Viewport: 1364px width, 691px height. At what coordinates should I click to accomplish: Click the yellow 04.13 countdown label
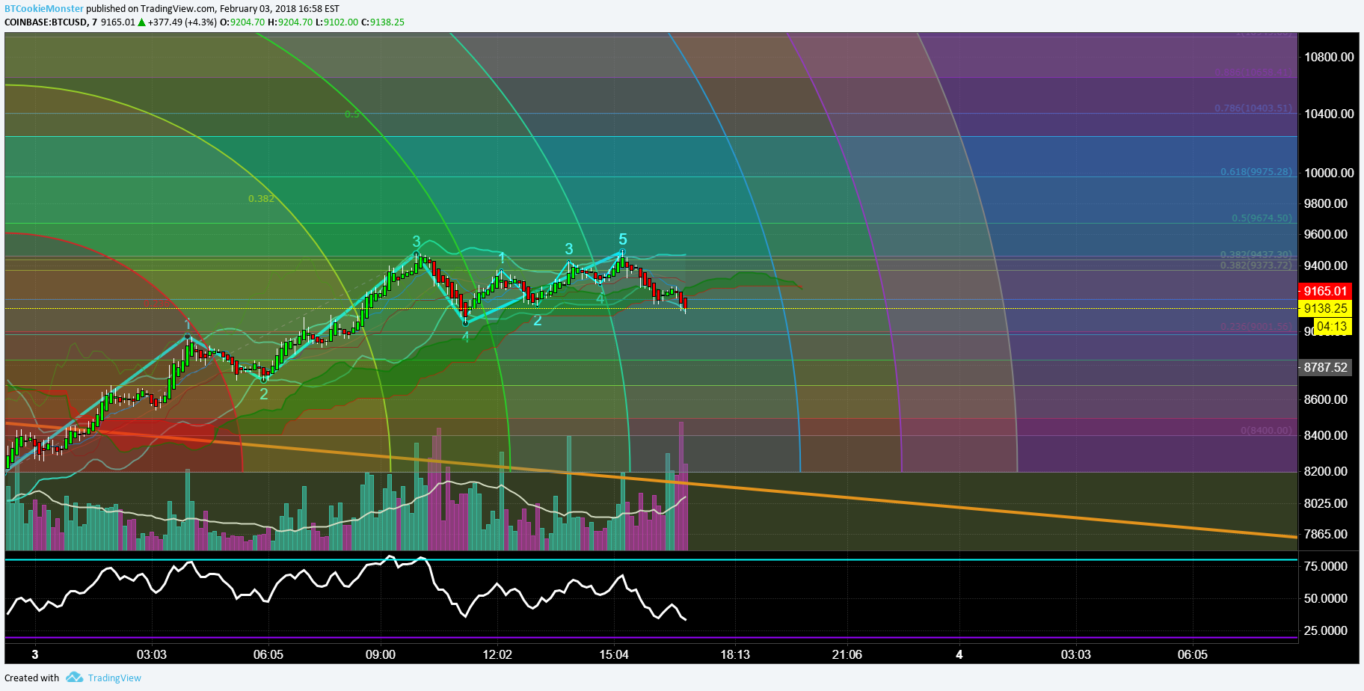click(1332, 326)
